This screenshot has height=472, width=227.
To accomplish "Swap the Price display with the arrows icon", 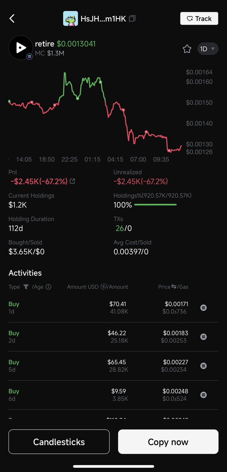I will 174,287.
